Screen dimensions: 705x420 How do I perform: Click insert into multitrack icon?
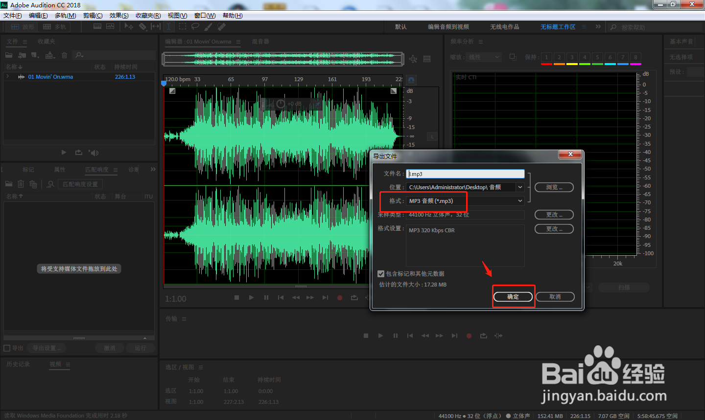click(x=50, y=55)
